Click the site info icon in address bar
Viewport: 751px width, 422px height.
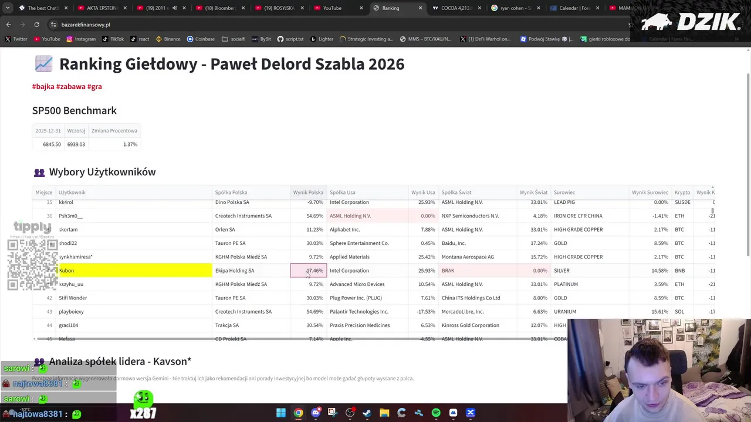[53, 25]
